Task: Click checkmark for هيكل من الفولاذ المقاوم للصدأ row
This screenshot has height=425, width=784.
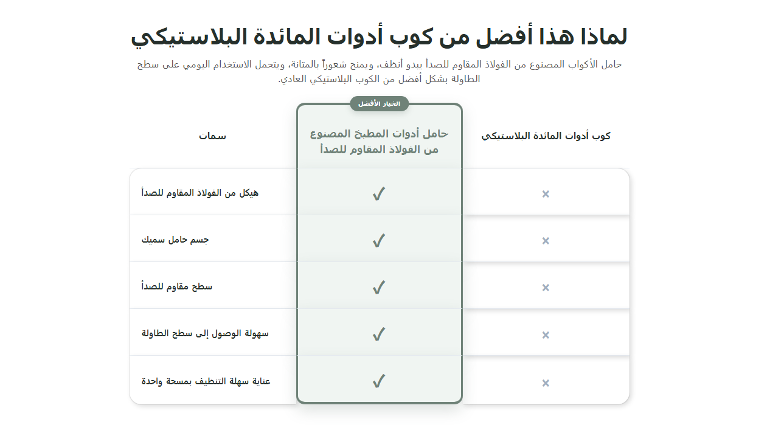Action: (379, 194)
